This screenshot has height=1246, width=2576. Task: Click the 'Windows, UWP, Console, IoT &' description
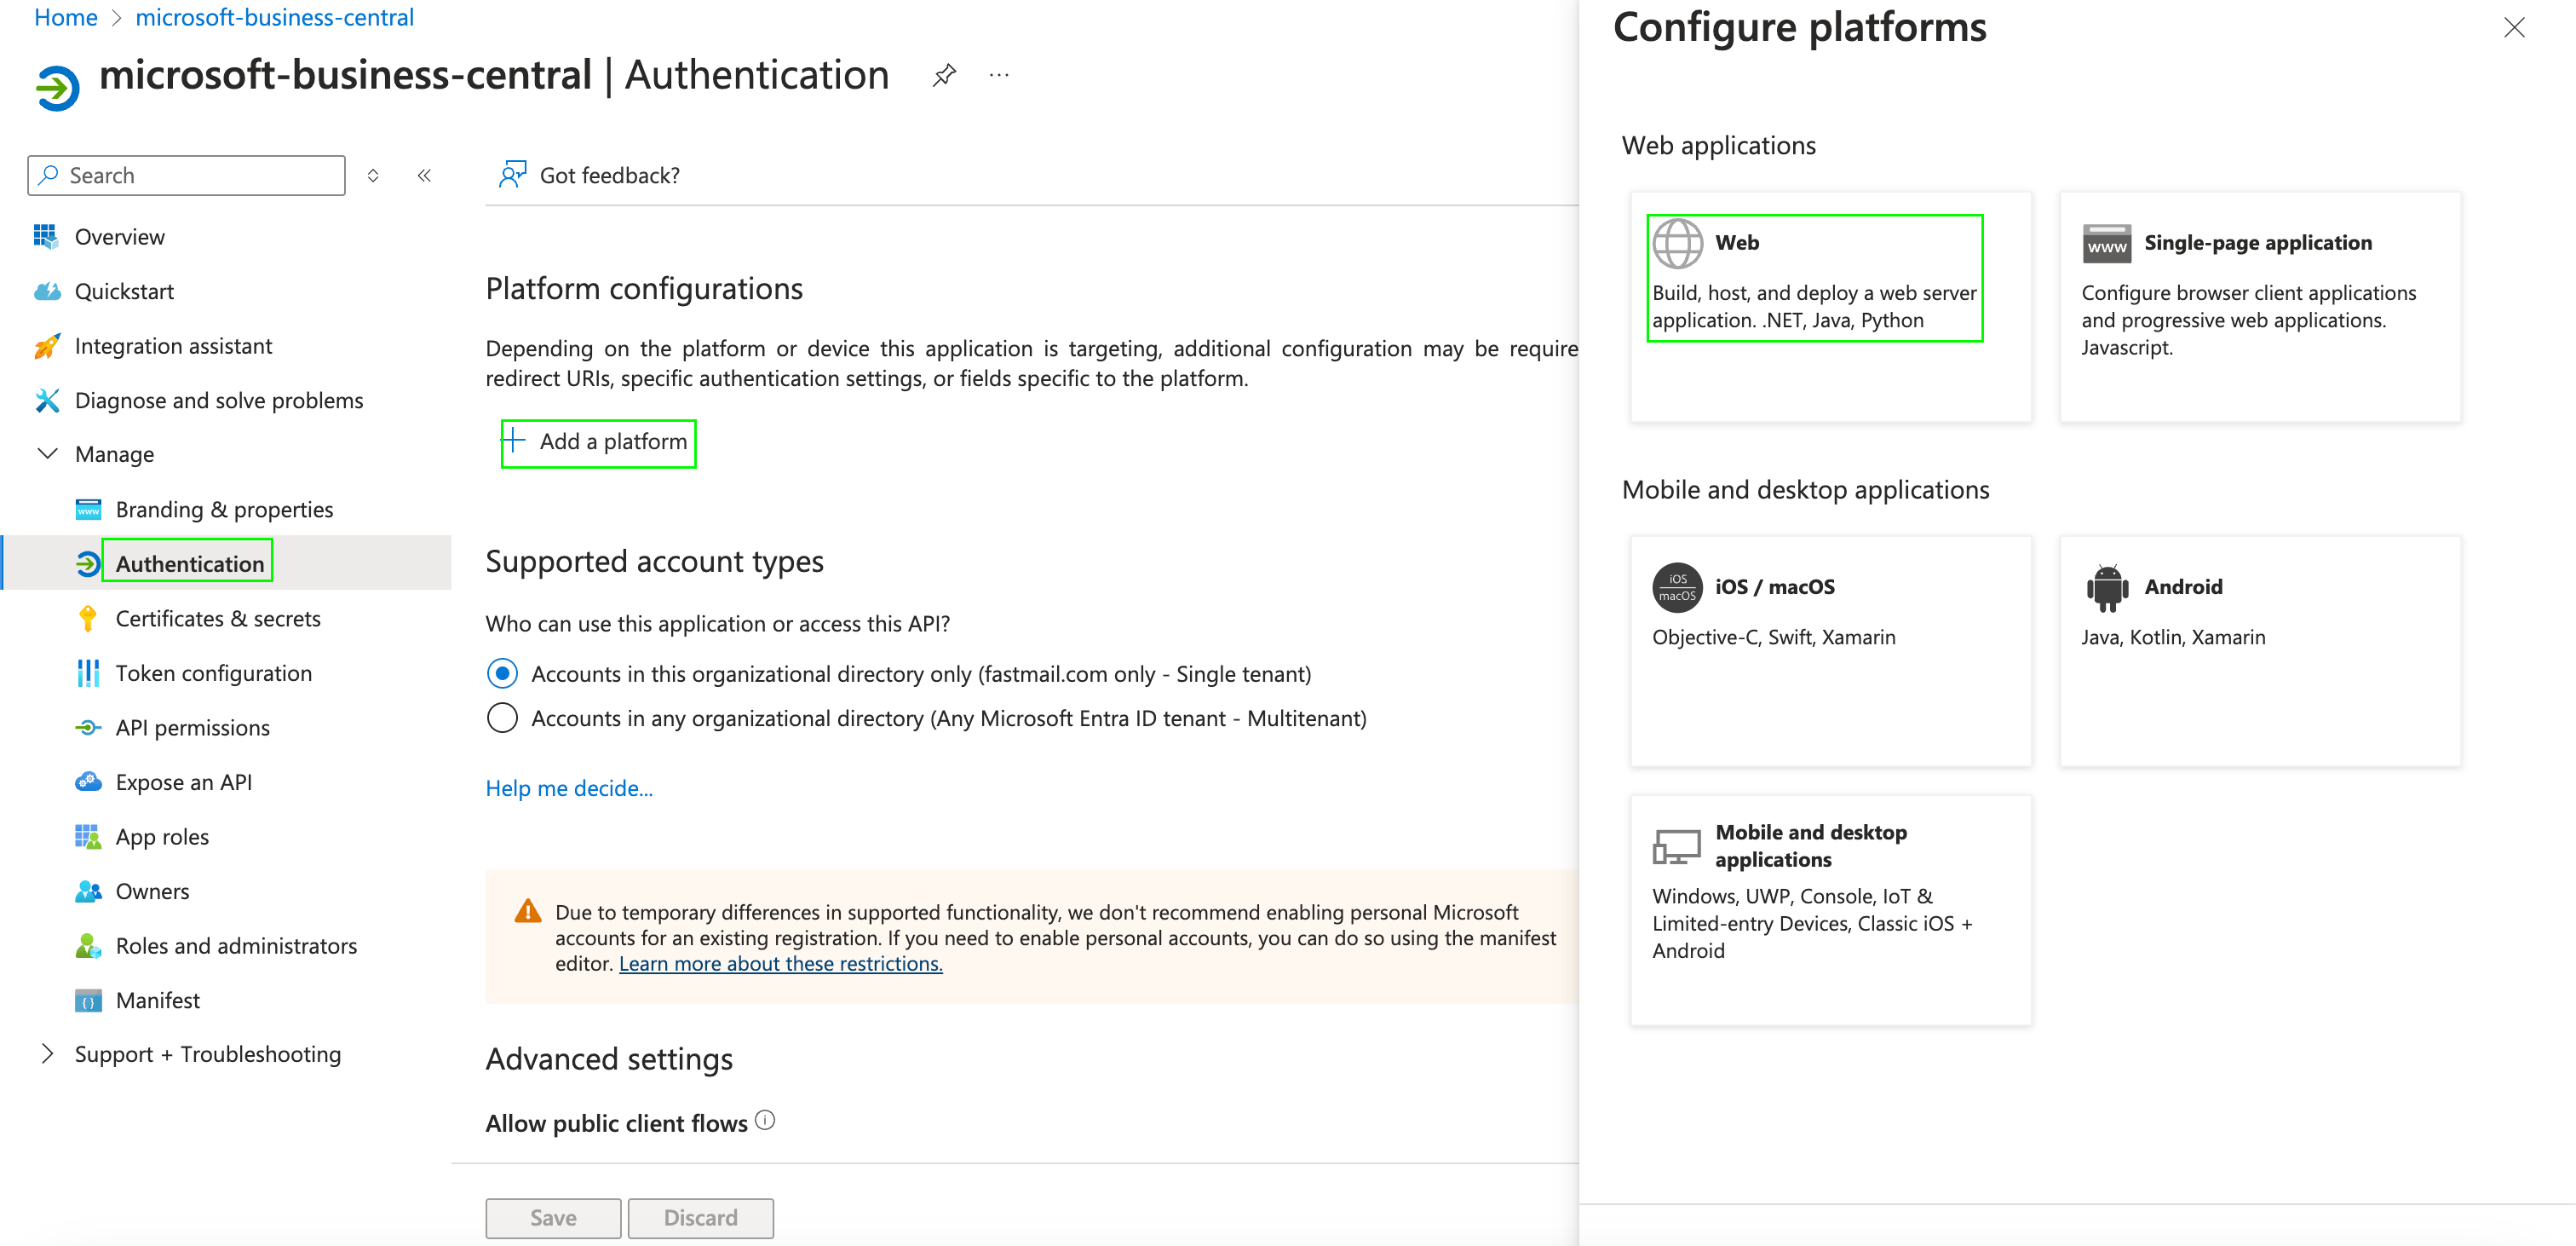pos(1812,923)
